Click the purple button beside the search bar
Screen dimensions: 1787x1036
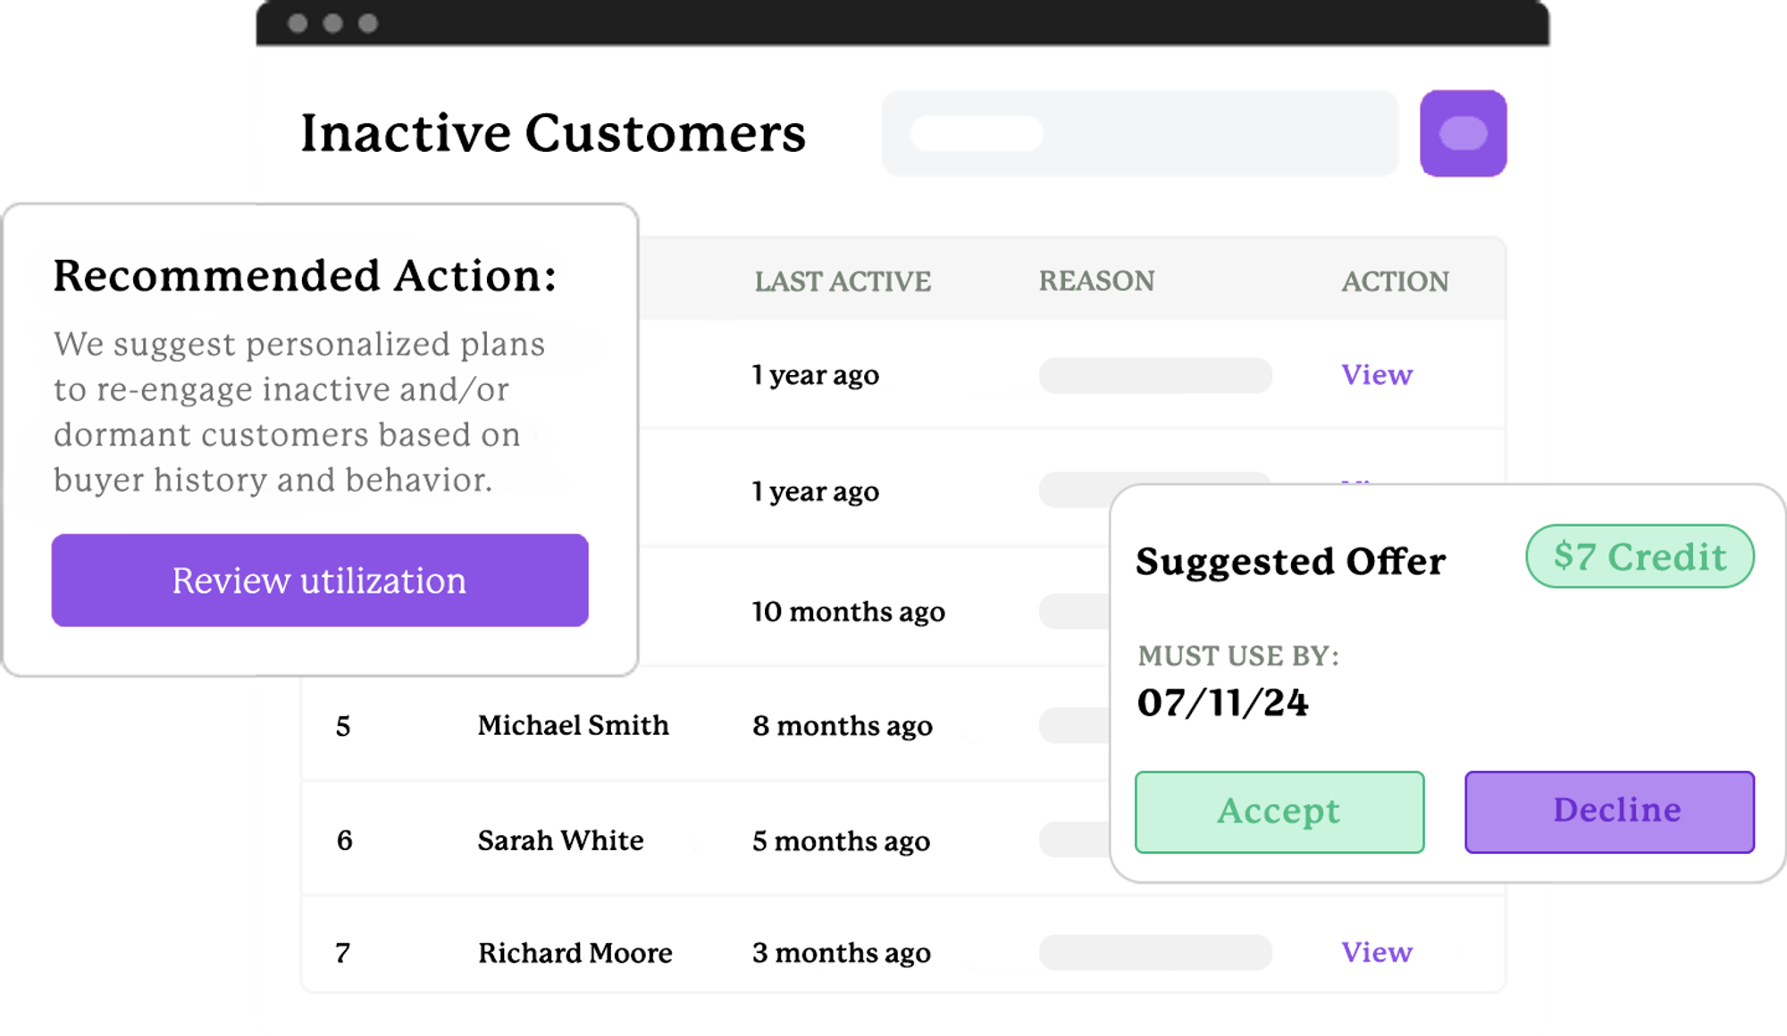(1463, 133)
